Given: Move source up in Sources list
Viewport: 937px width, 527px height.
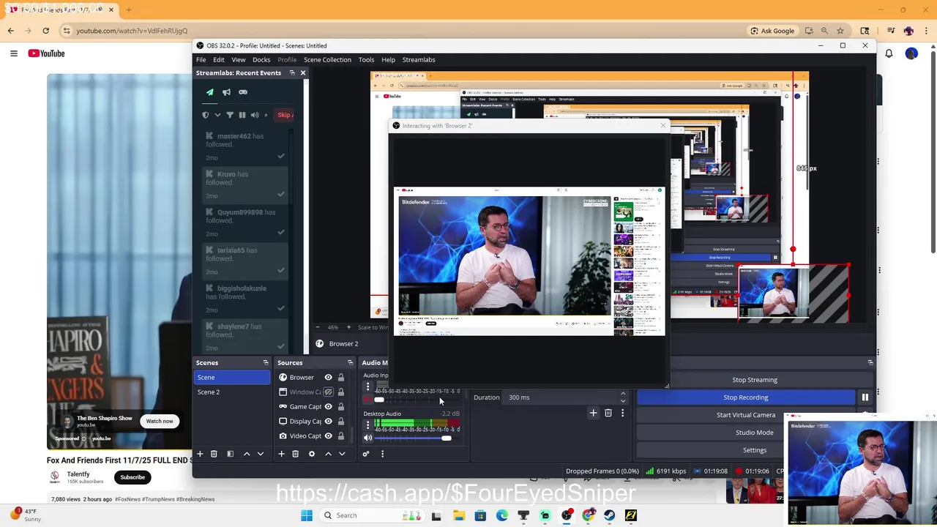Looking at the screenshot, I should pos(328,454).
